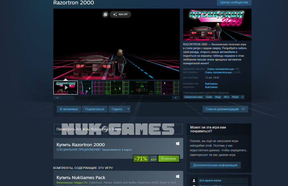Select the fifth screenshot thumbnail

point(167,88)
